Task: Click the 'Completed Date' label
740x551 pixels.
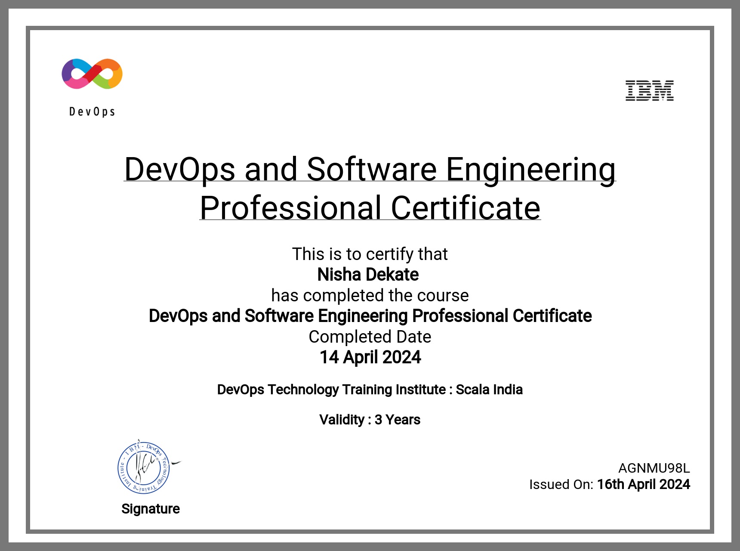Action: 370,337
